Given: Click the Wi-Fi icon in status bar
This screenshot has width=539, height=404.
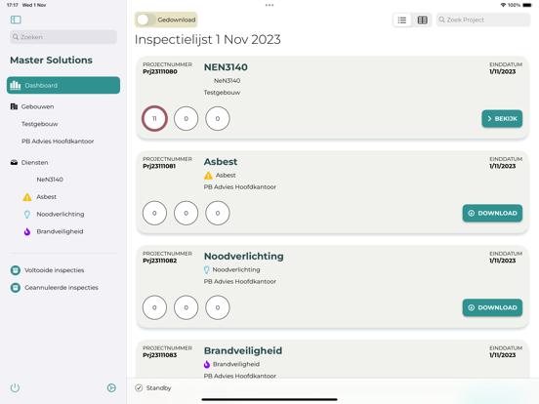Looking at the screenshot, I should click(x=503, y=5).
